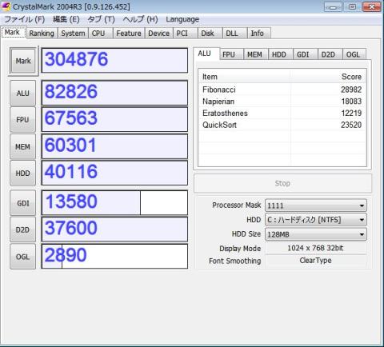Open the ファイル (F) menu
Image resolution: width=384 pixels, height=347 pixels.
coord(25,19)
